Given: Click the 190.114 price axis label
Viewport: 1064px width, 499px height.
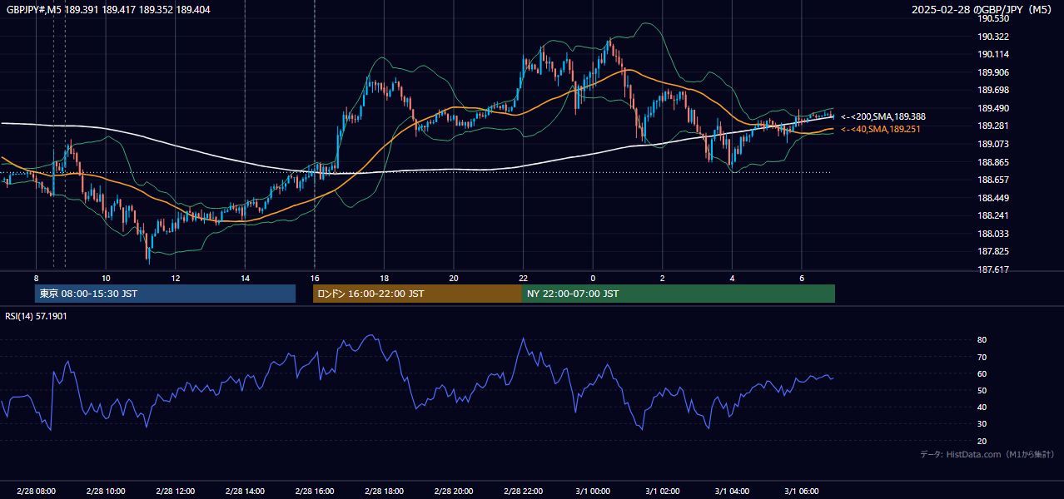Looking at the screenshot, I should [x=995, y=54].
